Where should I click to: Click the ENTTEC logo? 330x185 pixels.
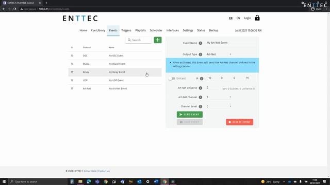click(x=80, y=18)
